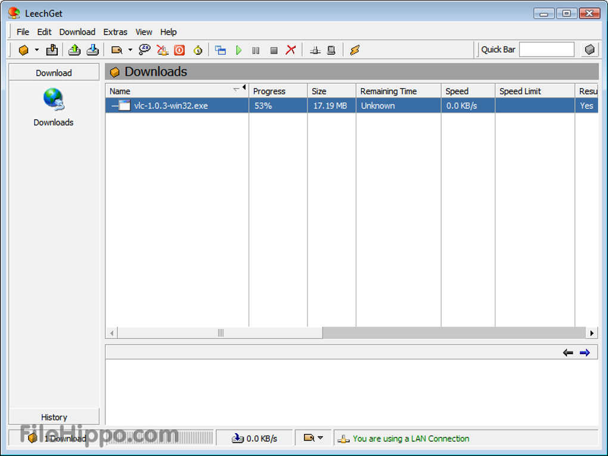
Task: Open the dropdown beside the tag icon
Action: click(131, 50)
